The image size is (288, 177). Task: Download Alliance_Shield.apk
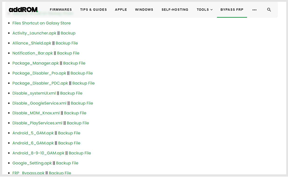(x=32, y=43)
